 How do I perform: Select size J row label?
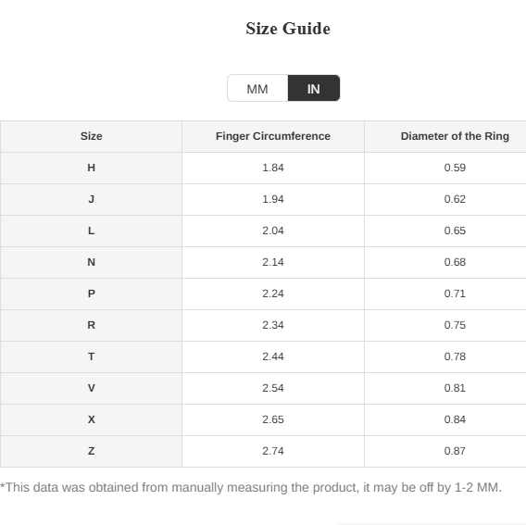coord(92,199)
